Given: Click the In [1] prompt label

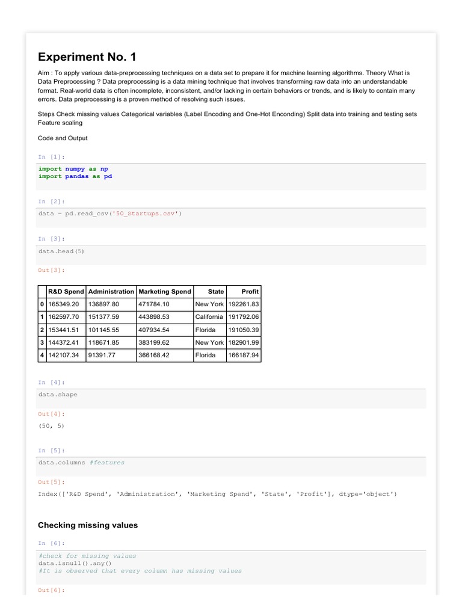Looking at the screenshot, I should click(51, 156).
